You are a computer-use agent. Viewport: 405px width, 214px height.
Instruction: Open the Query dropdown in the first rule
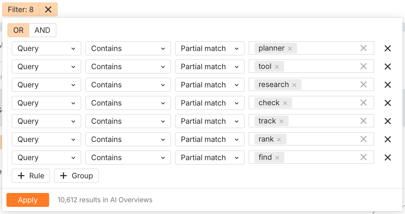pyautogui.click(x=46, y=48)
